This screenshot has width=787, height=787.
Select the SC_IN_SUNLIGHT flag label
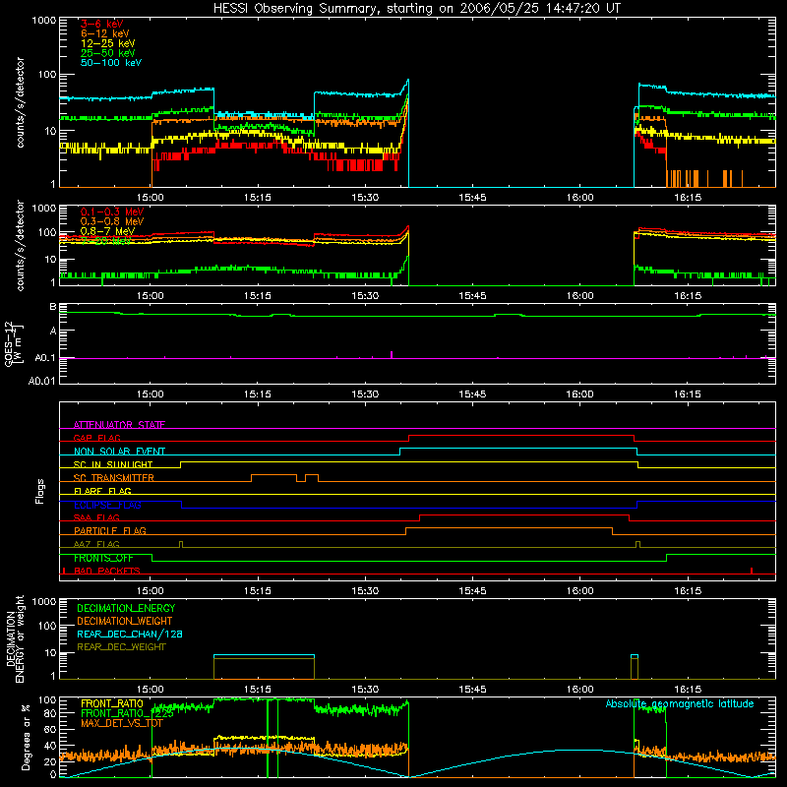[113, 464]
